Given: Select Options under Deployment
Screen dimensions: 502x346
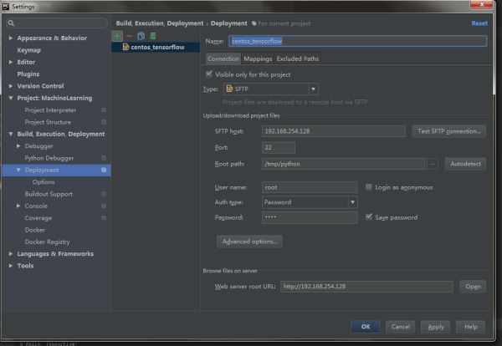Looking at the screenshot, I should pyautogui.click(x=44, y=182).
